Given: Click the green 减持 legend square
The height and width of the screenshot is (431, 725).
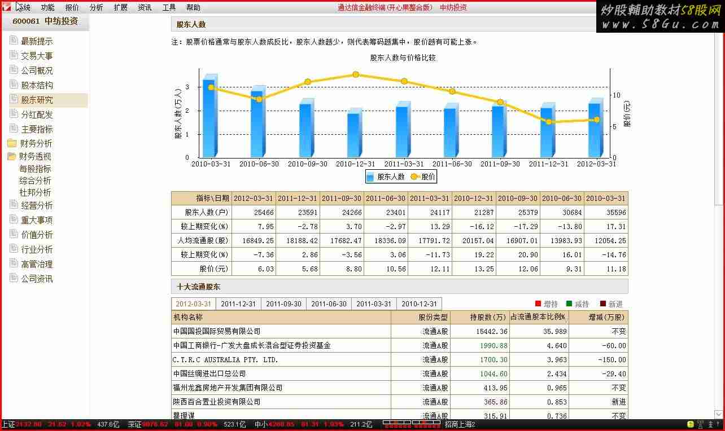Looking at the screenshot, I should [569, 304].
